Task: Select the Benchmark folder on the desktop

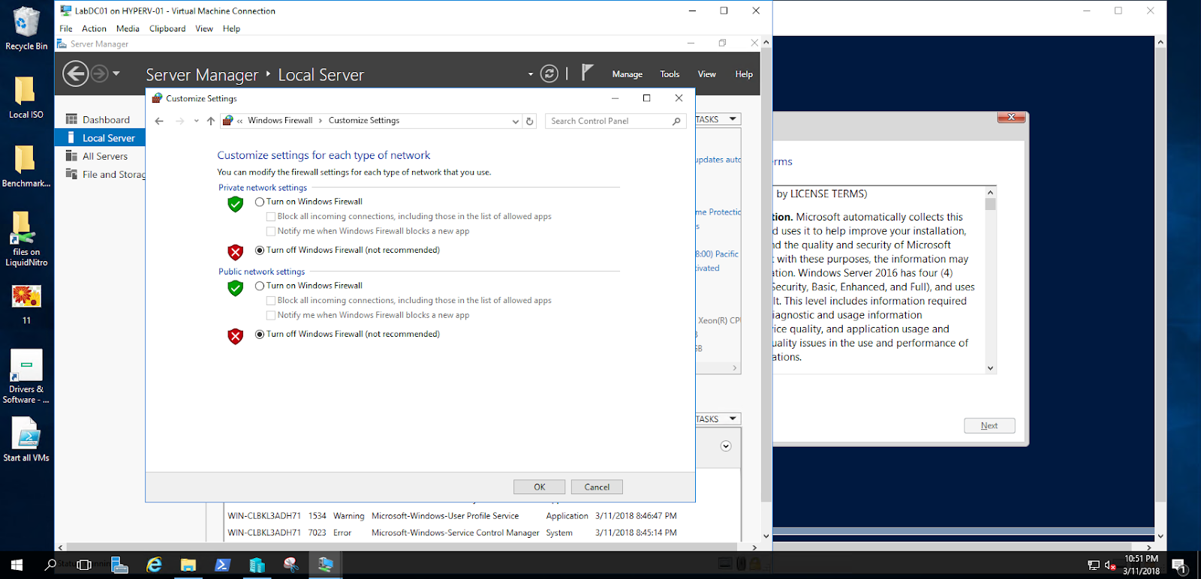Action: 26,166
